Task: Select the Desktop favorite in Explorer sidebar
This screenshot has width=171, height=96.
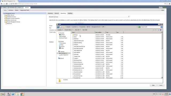Action: pos(62,35)
